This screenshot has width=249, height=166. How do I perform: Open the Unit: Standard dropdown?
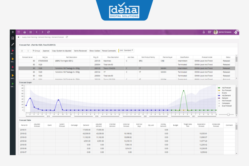point(126,50)
